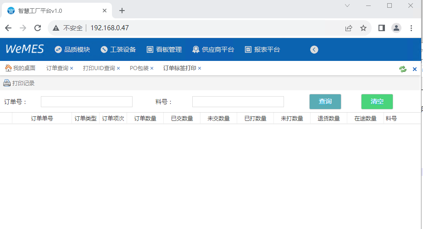Click the blue close-all-tabs X icon
The image size is (423, 229).
tap(415, 69)
